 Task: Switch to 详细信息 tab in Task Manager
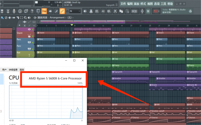click(13, 70)
